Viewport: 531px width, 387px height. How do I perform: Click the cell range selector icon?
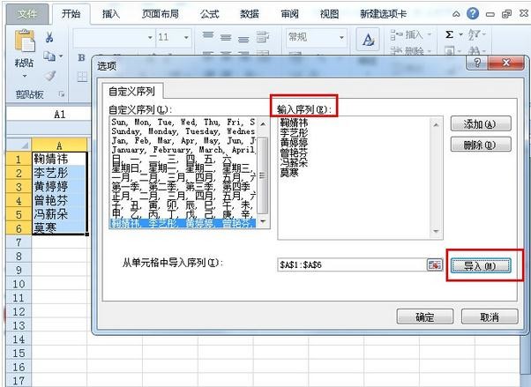click(x=433, y=264)
